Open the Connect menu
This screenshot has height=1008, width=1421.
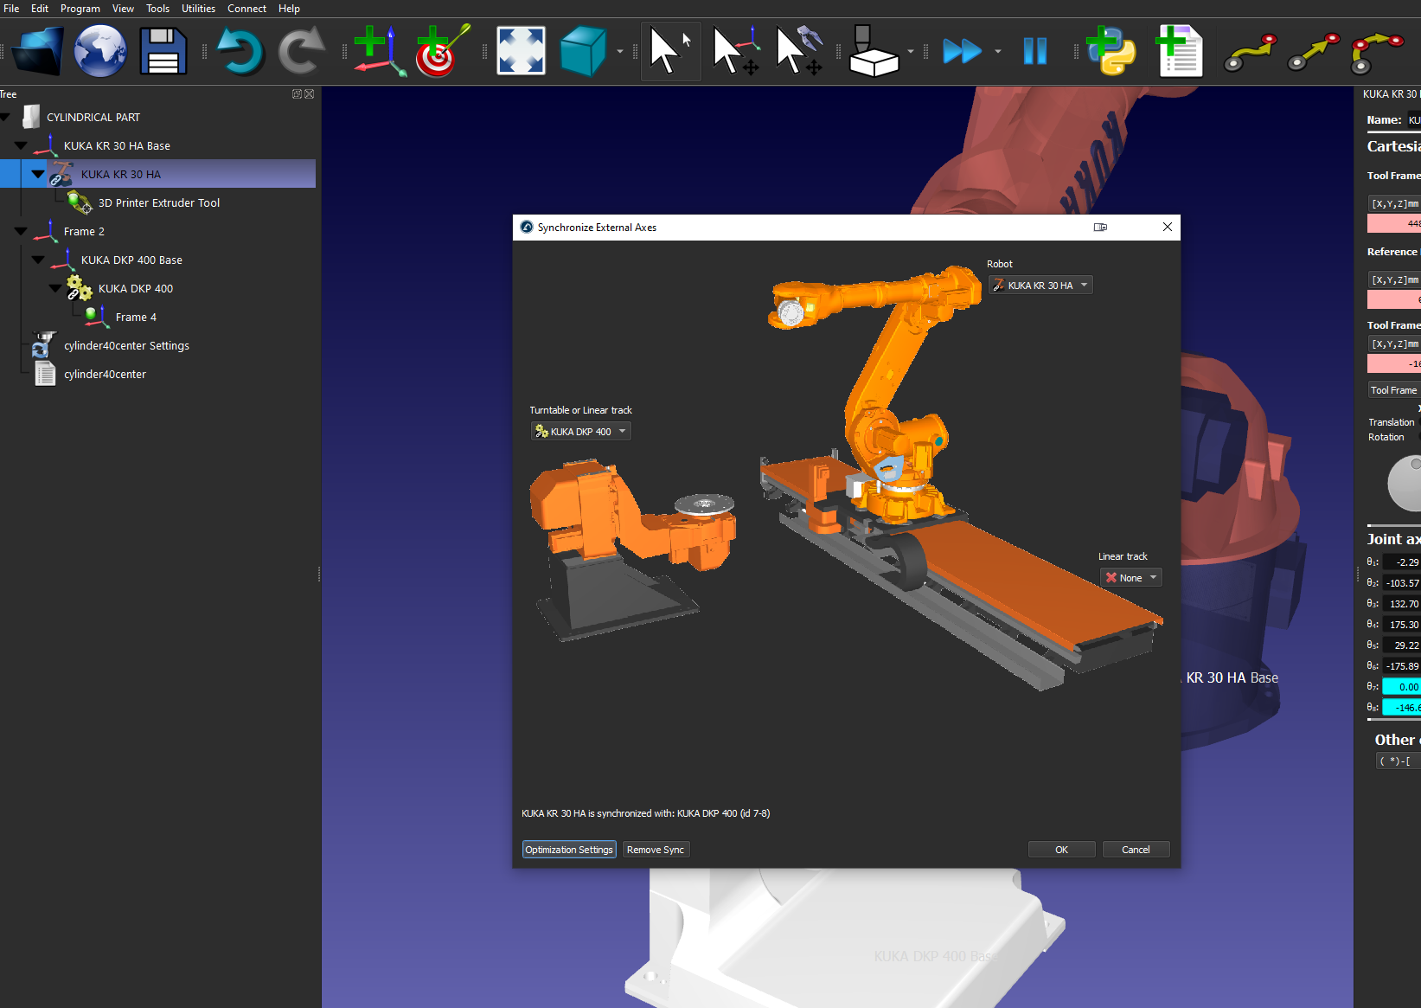[246, 9]
